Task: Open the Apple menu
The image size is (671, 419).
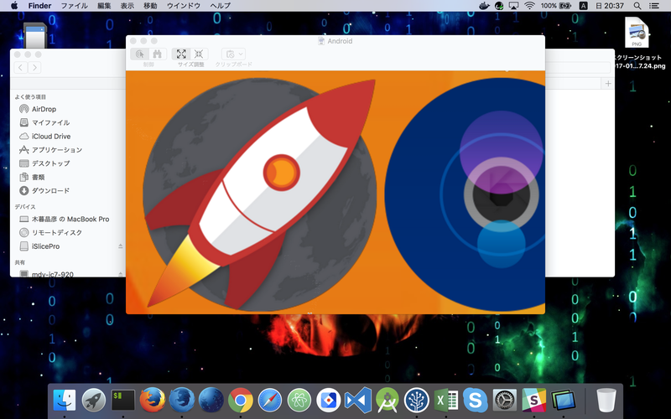Action: [13, 6]
